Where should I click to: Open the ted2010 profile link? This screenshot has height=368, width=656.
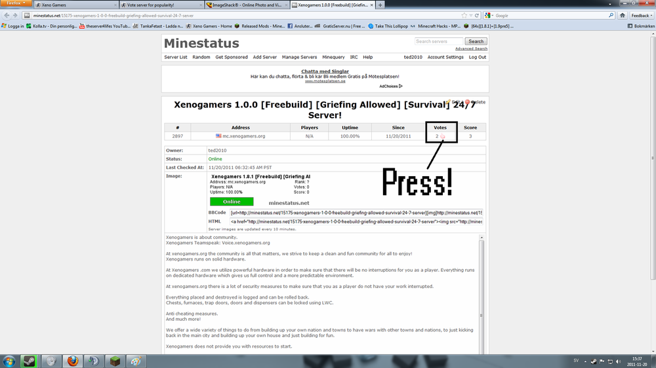[x=413, y=57]
